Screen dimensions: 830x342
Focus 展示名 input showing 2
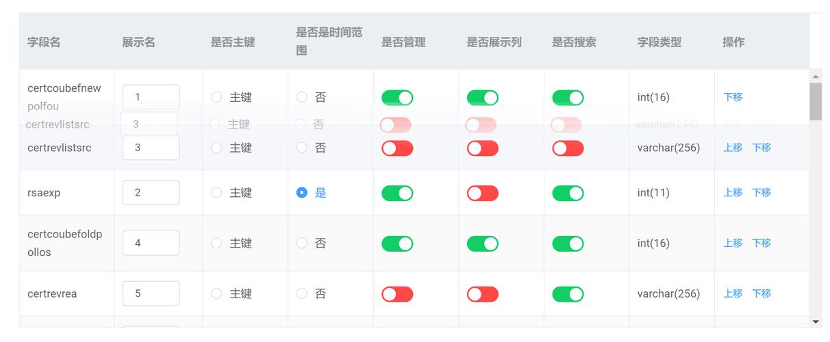coord(151,193)
